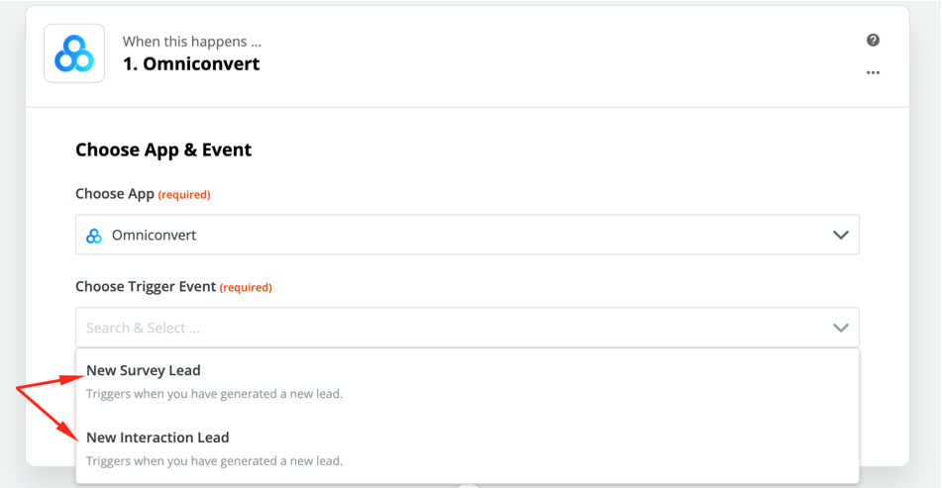
Task: Select the New Interaction Lead trigger
Action: pos(157,438)
